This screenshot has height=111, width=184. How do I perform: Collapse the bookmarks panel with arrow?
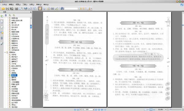(x=31, y=12)
